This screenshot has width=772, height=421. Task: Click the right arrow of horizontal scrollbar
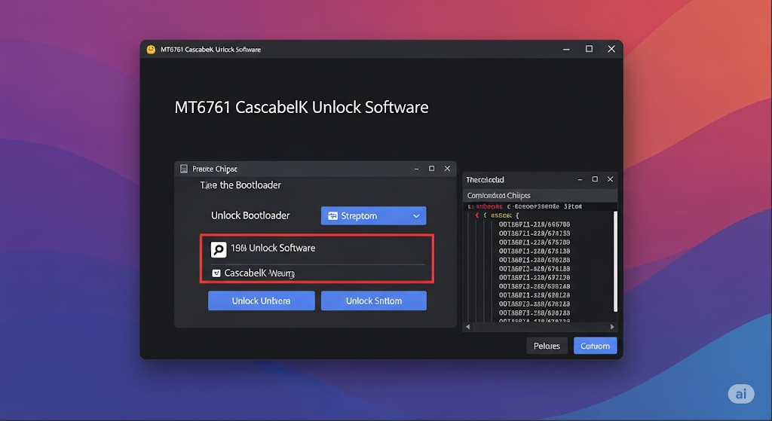[612, 327]
